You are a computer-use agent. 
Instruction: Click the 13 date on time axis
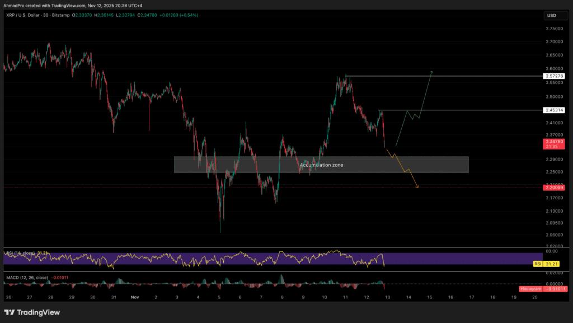(387, 298)
